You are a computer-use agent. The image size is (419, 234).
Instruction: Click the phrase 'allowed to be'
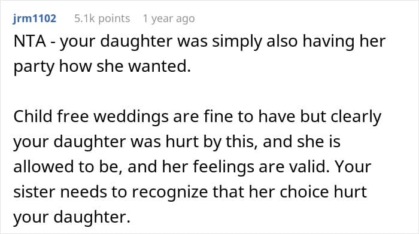click(66, 167)
